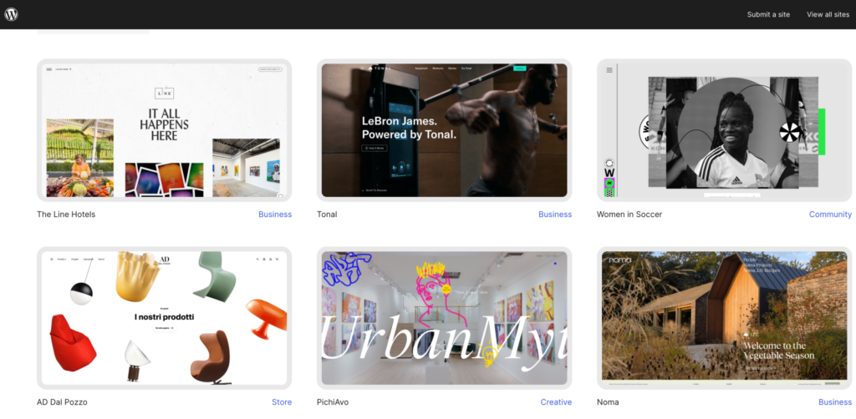Open The Line Hotels site thumbnail
856x419 pixels.
pyautogui.click(x=164, y=130)
